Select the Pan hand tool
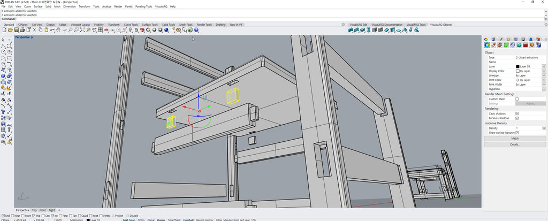Viewport: 548px width, 221px height. (58, 30)
